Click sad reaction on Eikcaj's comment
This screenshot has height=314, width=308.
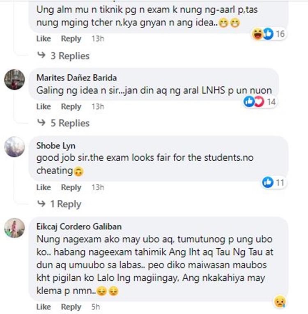click(x=280, y=302)
